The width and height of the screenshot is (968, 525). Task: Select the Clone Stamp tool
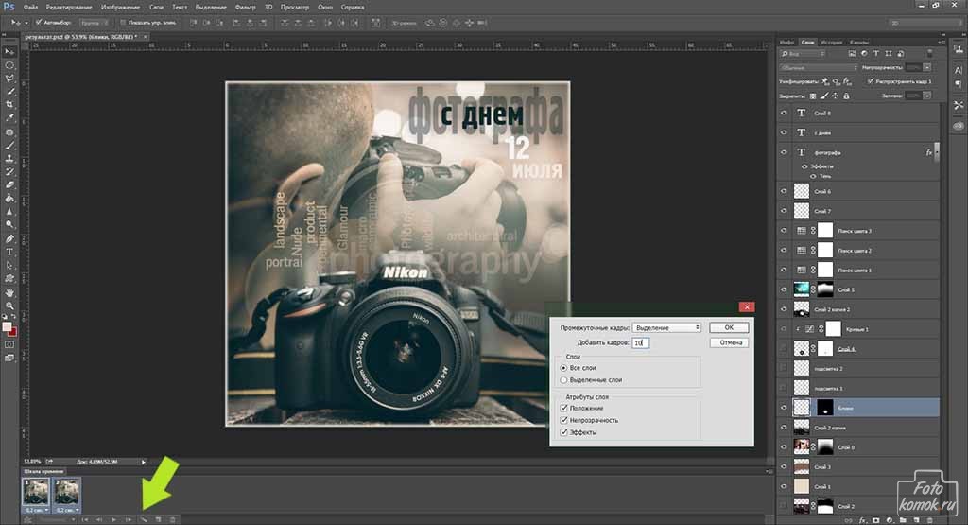click(9, 158)
